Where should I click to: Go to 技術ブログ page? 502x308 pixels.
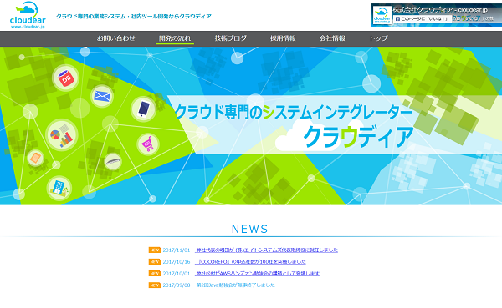231,38
